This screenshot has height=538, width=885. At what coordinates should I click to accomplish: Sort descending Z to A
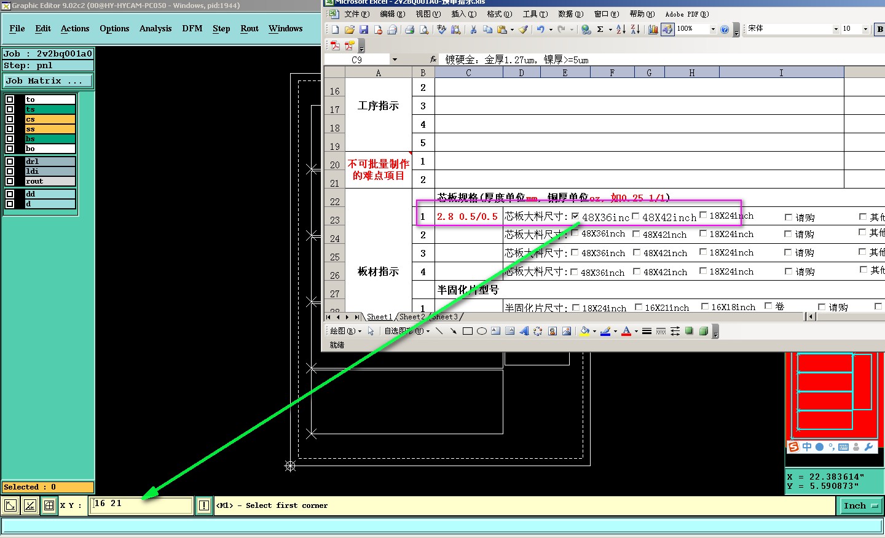(635, 29)
